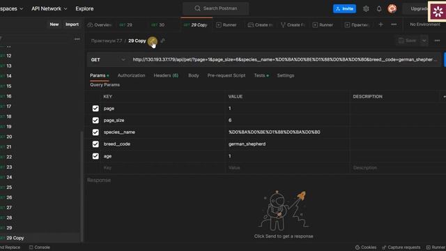
Task: Open the GET method dropdown
Action: (x=108, y=60)
